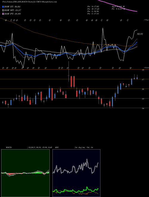This screenshot has height=197, width=149.
Task: Click the white DOW MT legend square
Action: pyautogui.click(x=3, y=10)
